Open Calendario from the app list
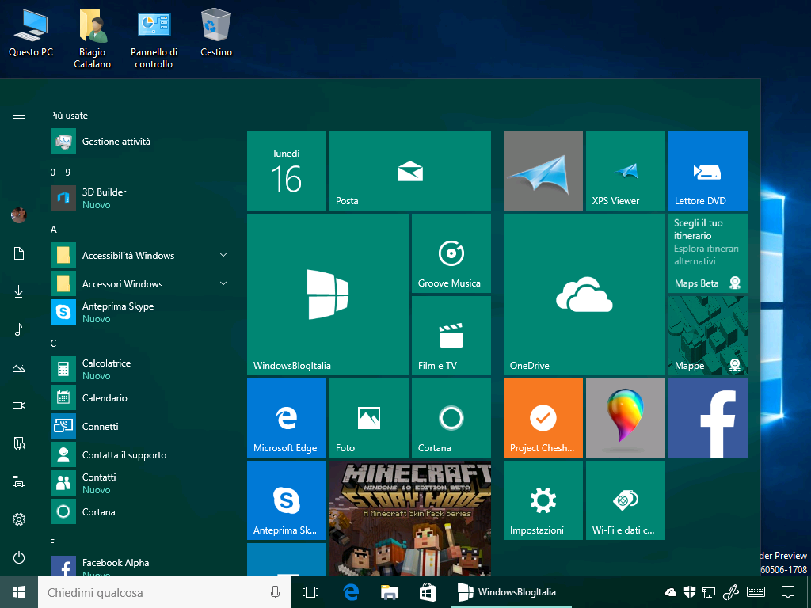 click(x=139, y=397)
